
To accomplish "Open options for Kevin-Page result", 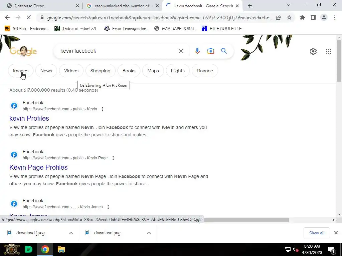I will tap(113, 158).
